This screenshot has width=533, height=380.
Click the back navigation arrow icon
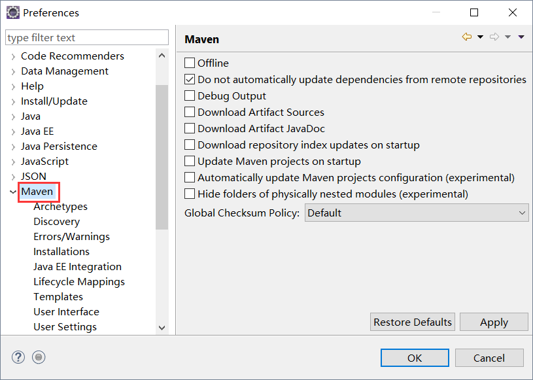tap(466, 37)
